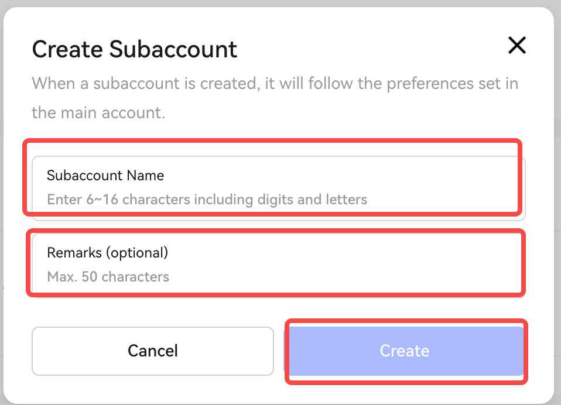Click the "Create Subaccount" dialog heading
Screen dimensions: 561x405
[x=135, y=50]
